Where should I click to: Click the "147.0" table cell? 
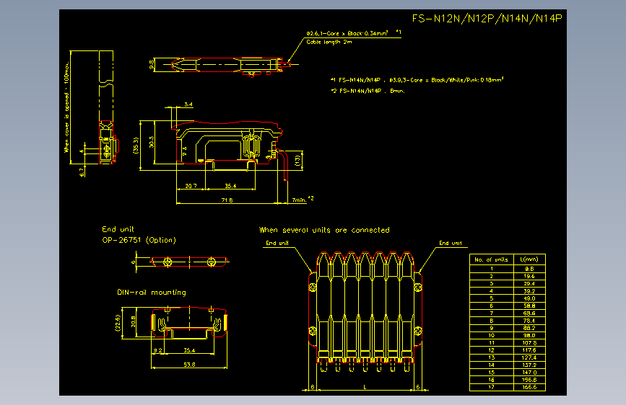(x=529, y=373)
